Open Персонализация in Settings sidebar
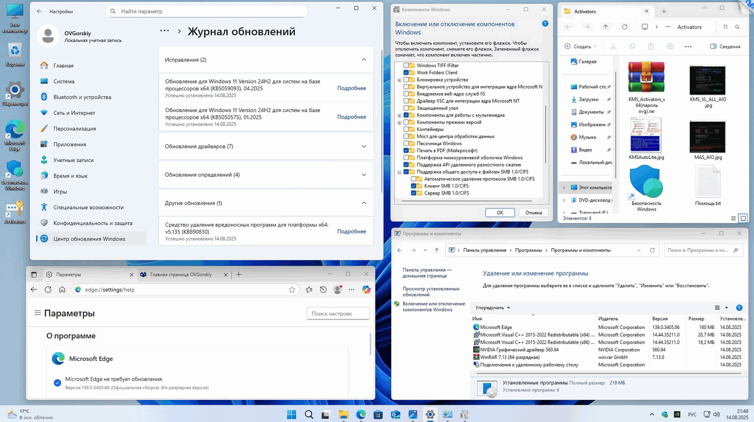Screen dimensions: 754x422 click(74, 128)
